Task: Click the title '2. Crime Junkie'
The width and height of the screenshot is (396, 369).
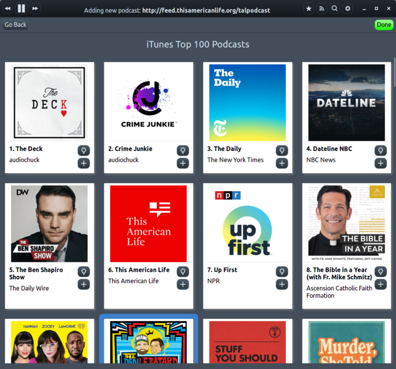Action: (131, 149)
